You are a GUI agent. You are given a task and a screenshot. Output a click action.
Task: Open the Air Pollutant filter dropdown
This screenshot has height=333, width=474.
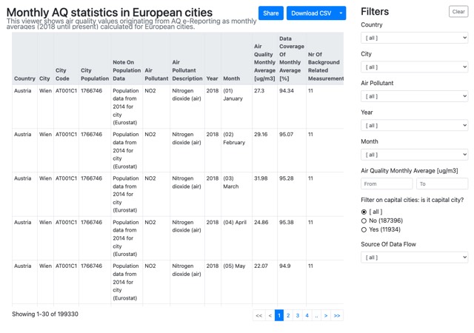tap(414, 96)
